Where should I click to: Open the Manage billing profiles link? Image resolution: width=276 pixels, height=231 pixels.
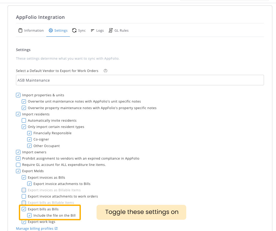click(x=35, y=229)
